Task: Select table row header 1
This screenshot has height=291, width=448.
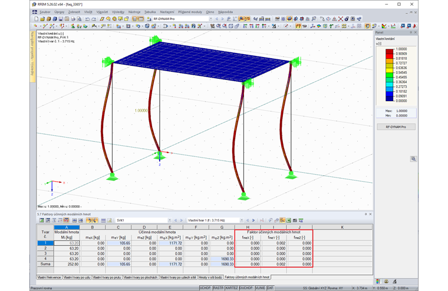Action: 45,243
